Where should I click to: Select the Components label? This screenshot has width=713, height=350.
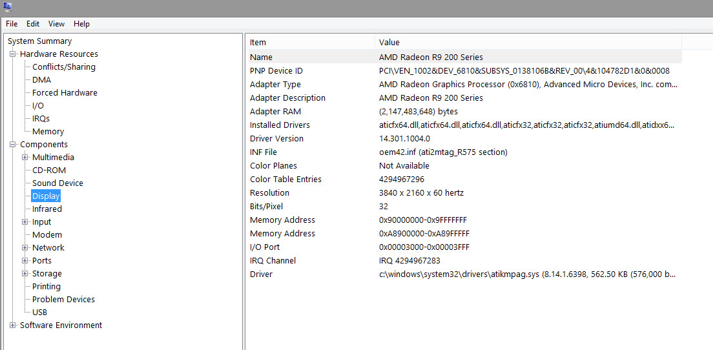(x=44, y=145)
